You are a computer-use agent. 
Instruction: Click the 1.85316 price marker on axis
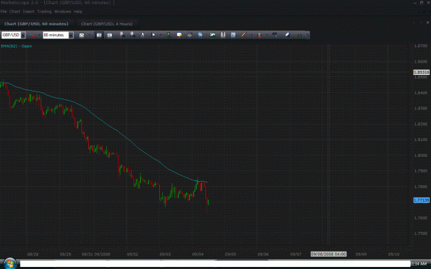coord(421,72)
